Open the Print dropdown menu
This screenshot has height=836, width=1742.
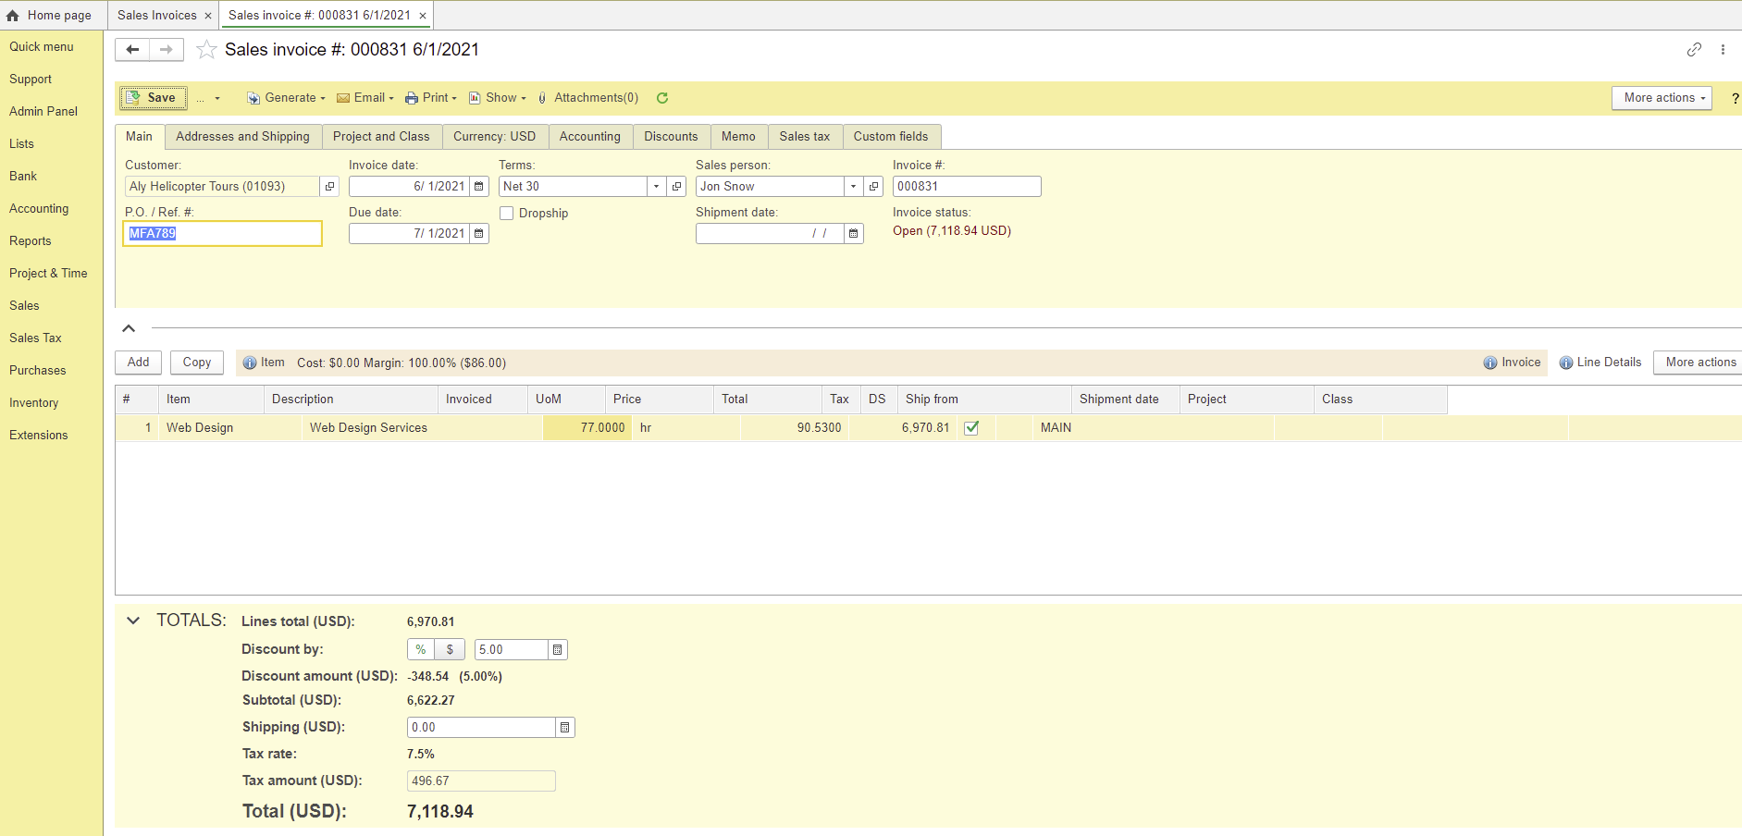431,98
